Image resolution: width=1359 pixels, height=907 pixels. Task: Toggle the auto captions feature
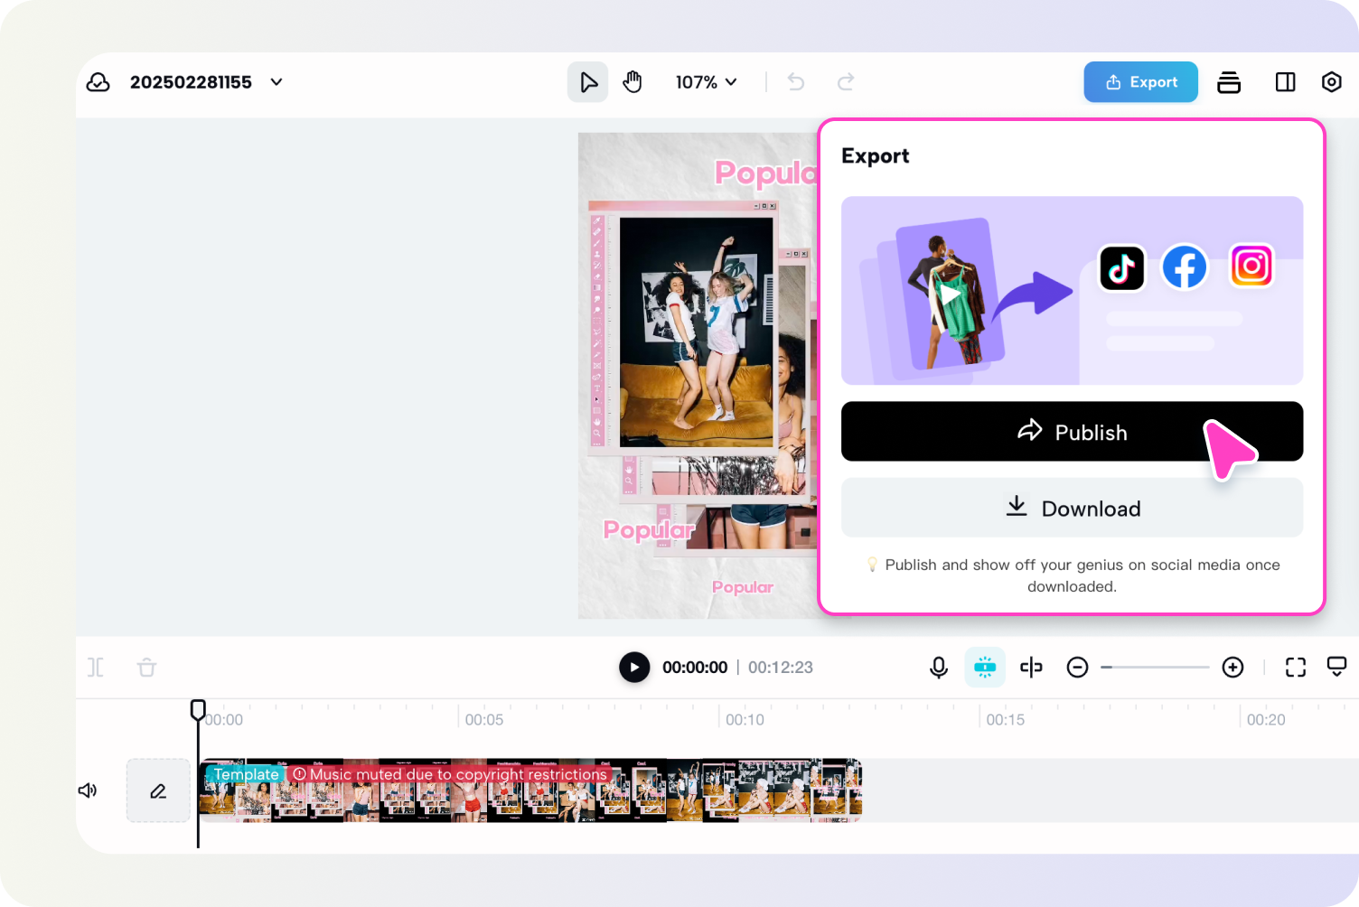(x=985, y=668)
